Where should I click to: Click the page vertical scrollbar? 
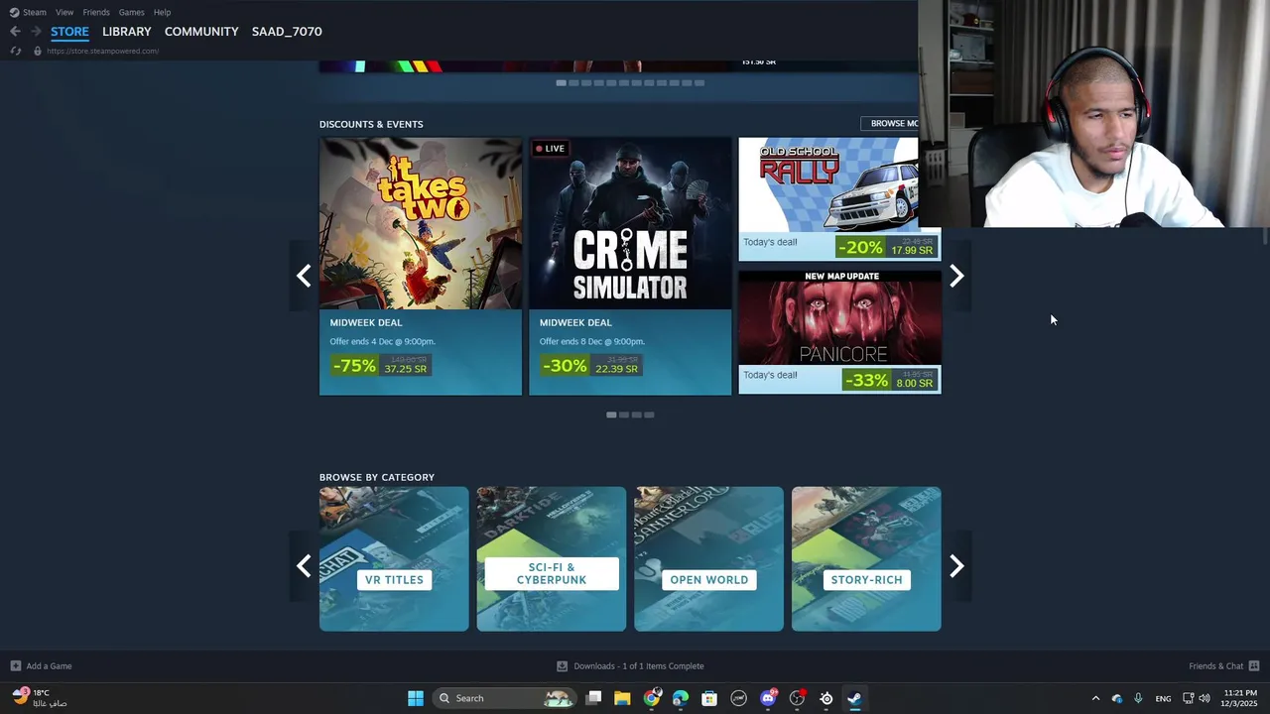(1265, 235)
